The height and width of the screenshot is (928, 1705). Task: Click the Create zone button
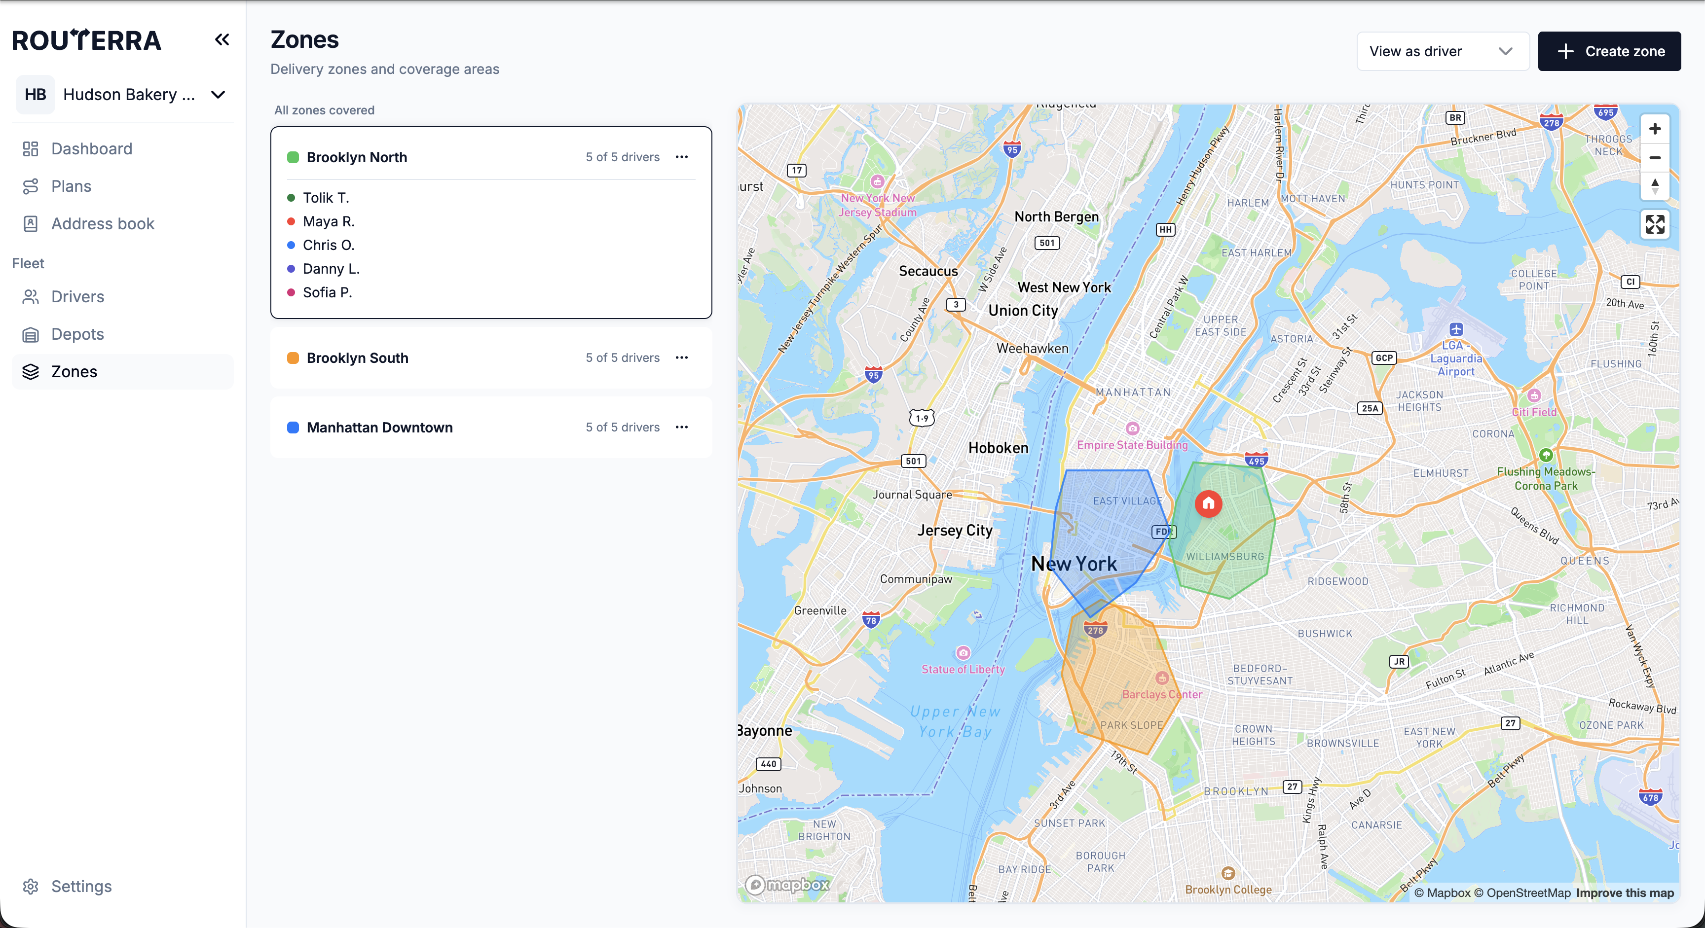(1609, 51)
